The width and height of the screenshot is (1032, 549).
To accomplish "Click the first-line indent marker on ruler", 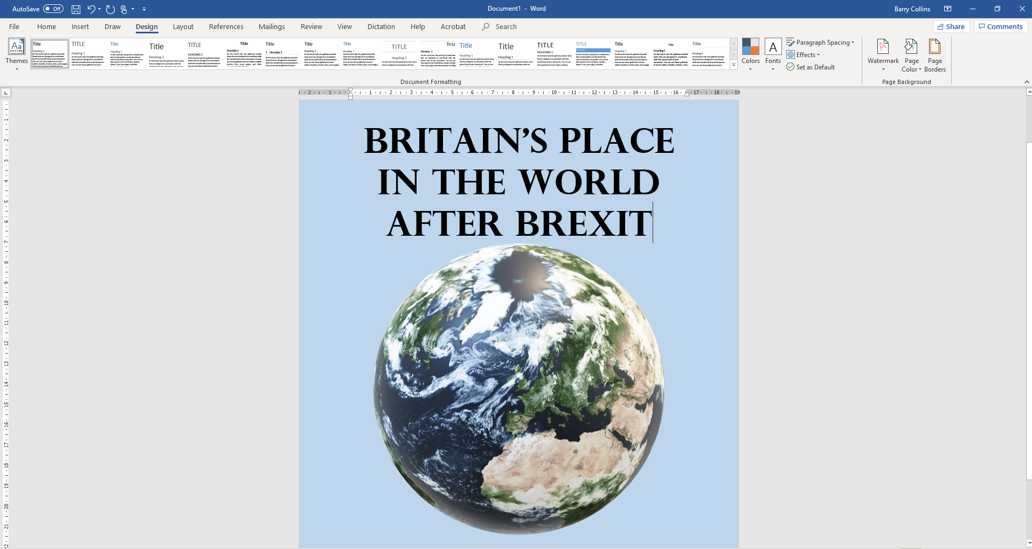I will (x=350, y=90).
